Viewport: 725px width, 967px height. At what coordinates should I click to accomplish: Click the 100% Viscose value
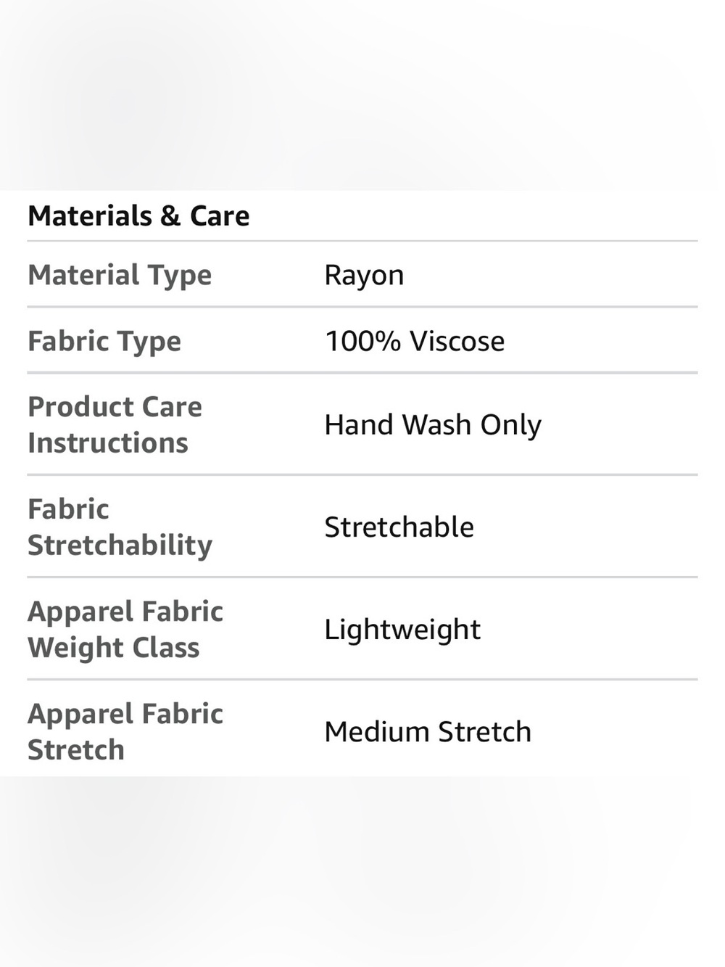(x=415, y=341)
